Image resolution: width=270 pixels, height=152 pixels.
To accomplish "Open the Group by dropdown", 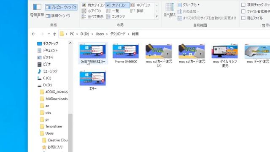I will coord(189,5).
